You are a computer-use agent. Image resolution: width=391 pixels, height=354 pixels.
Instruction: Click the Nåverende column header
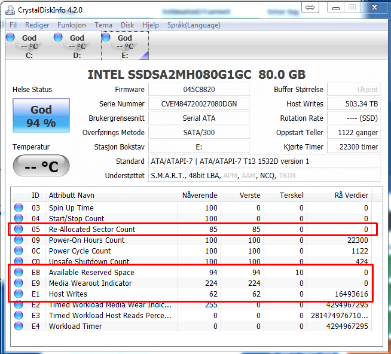tap(199, 195)
